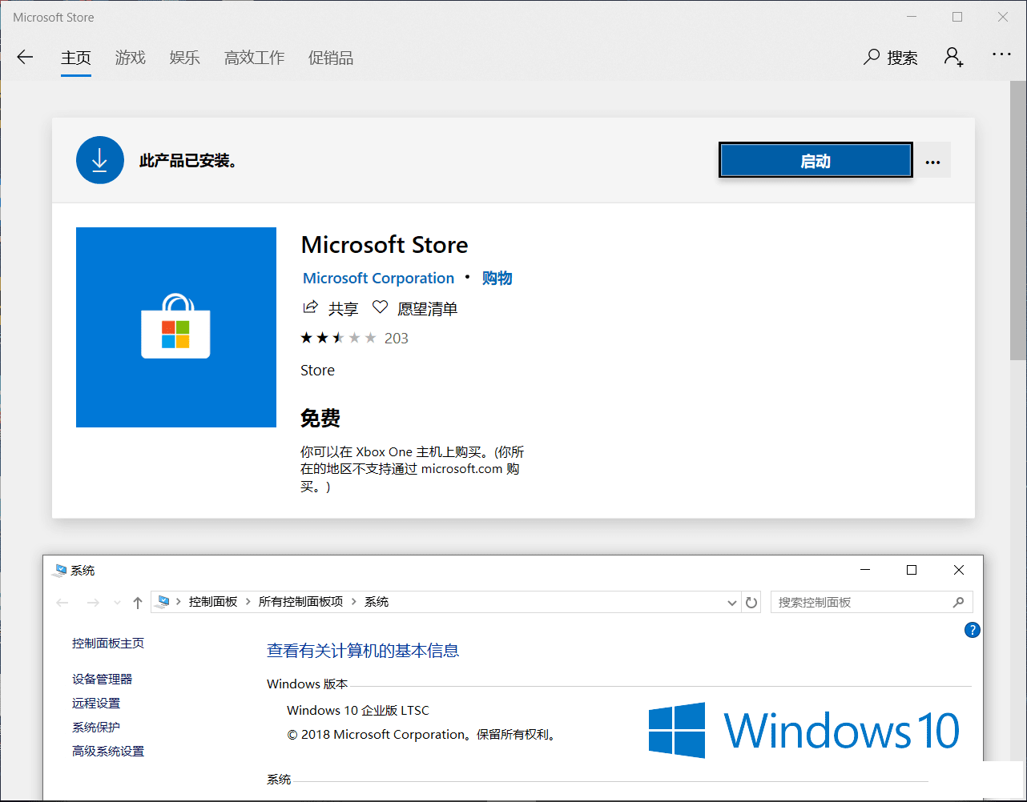This screenshot has height=802, width=1027.
Task: Open the 搜索 search in Microsoft Store
Action: (891, 58)
